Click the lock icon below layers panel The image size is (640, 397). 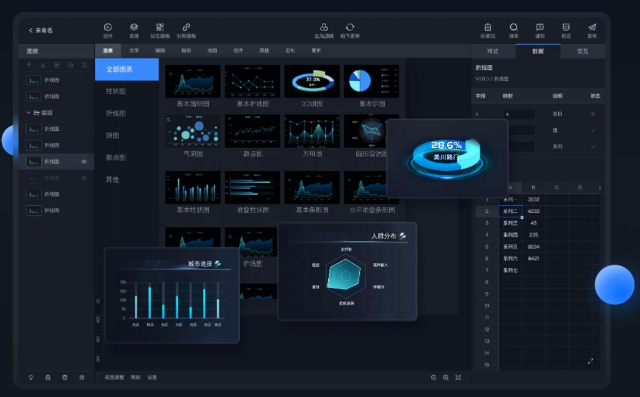click(48, 377)
